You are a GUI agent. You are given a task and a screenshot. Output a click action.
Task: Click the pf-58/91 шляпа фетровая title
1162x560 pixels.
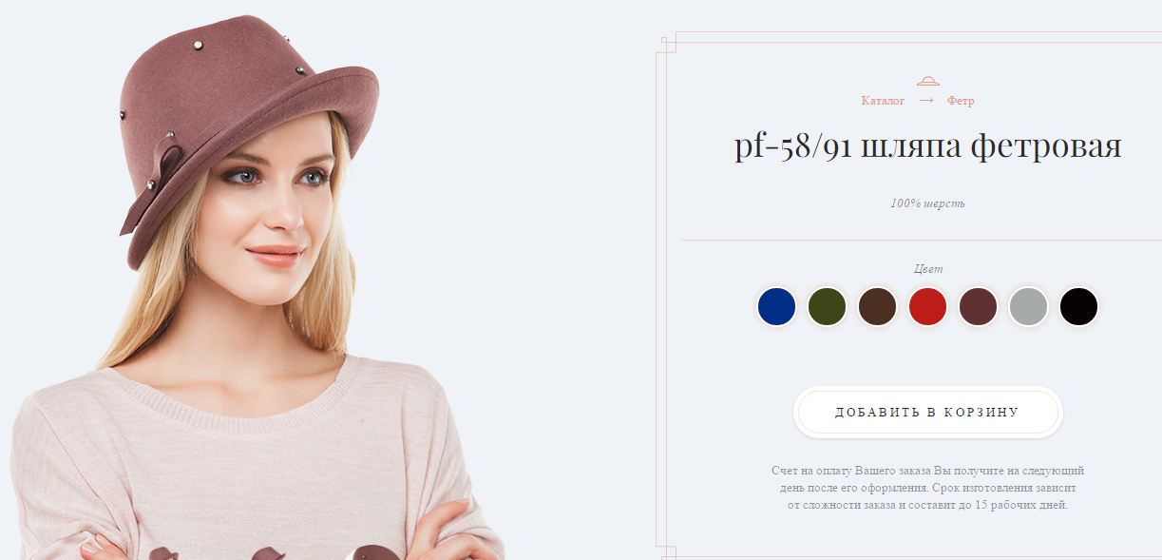(927, 147)
